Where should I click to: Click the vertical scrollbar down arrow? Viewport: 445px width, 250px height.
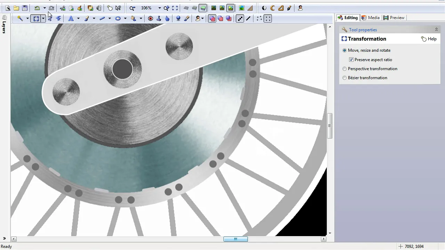(330, 233)
